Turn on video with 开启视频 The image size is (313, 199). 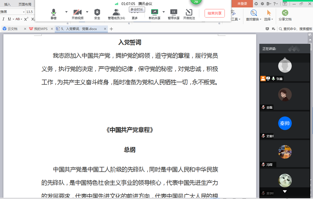coord(77,14)
